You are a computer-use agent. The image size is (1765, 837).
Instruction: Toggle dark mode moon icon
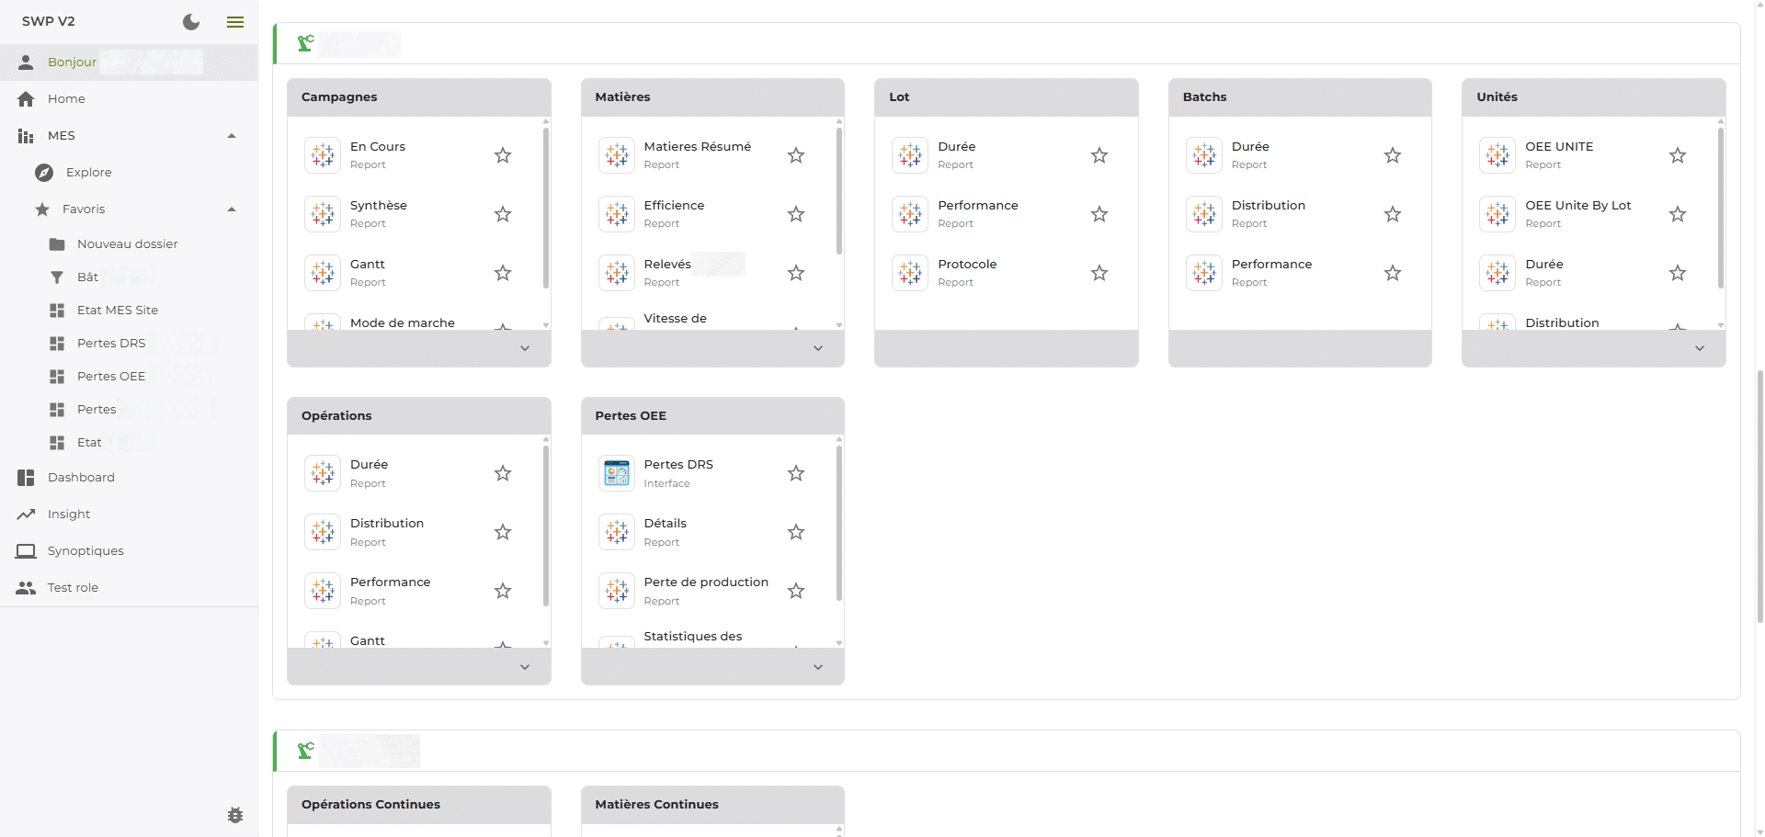191,22
